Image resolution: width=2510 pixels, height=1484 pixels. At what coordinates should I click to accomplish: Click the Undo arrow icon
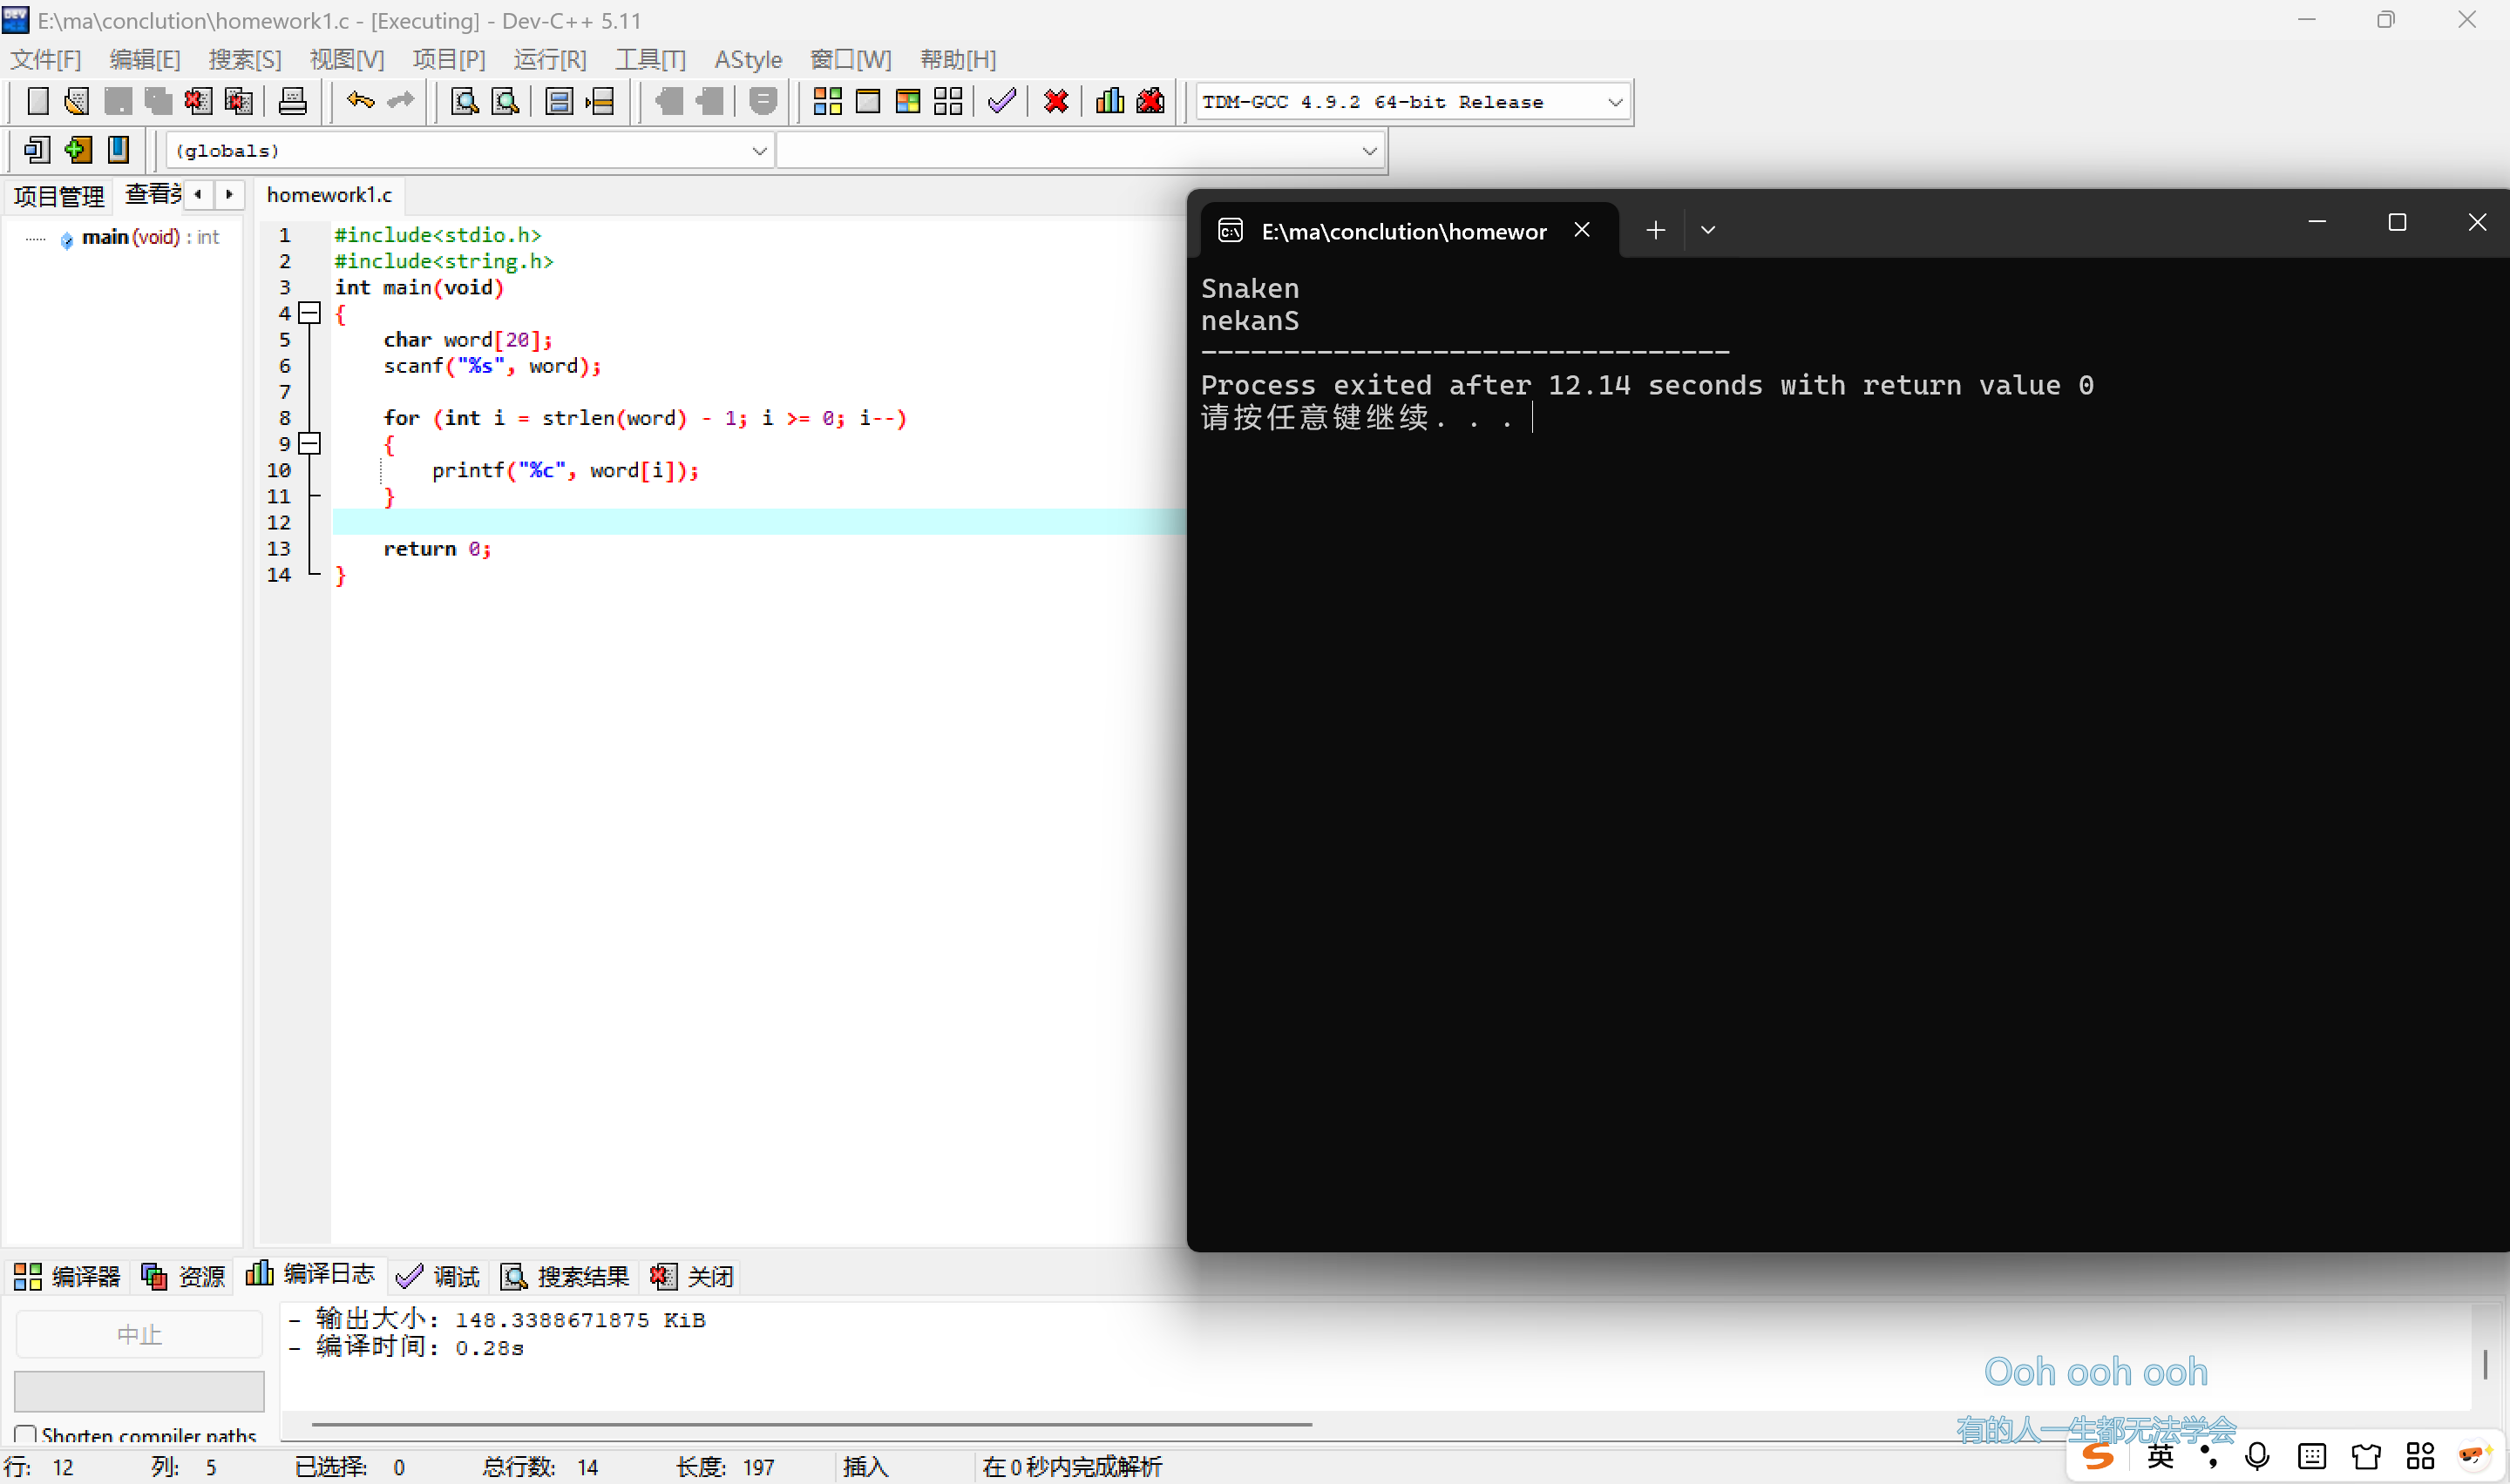click(360, 101)
